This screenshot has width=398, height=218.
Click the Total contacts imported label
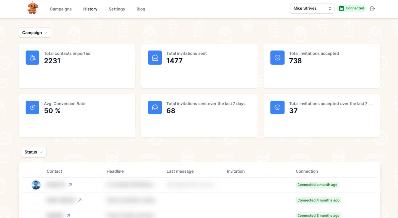67,53
